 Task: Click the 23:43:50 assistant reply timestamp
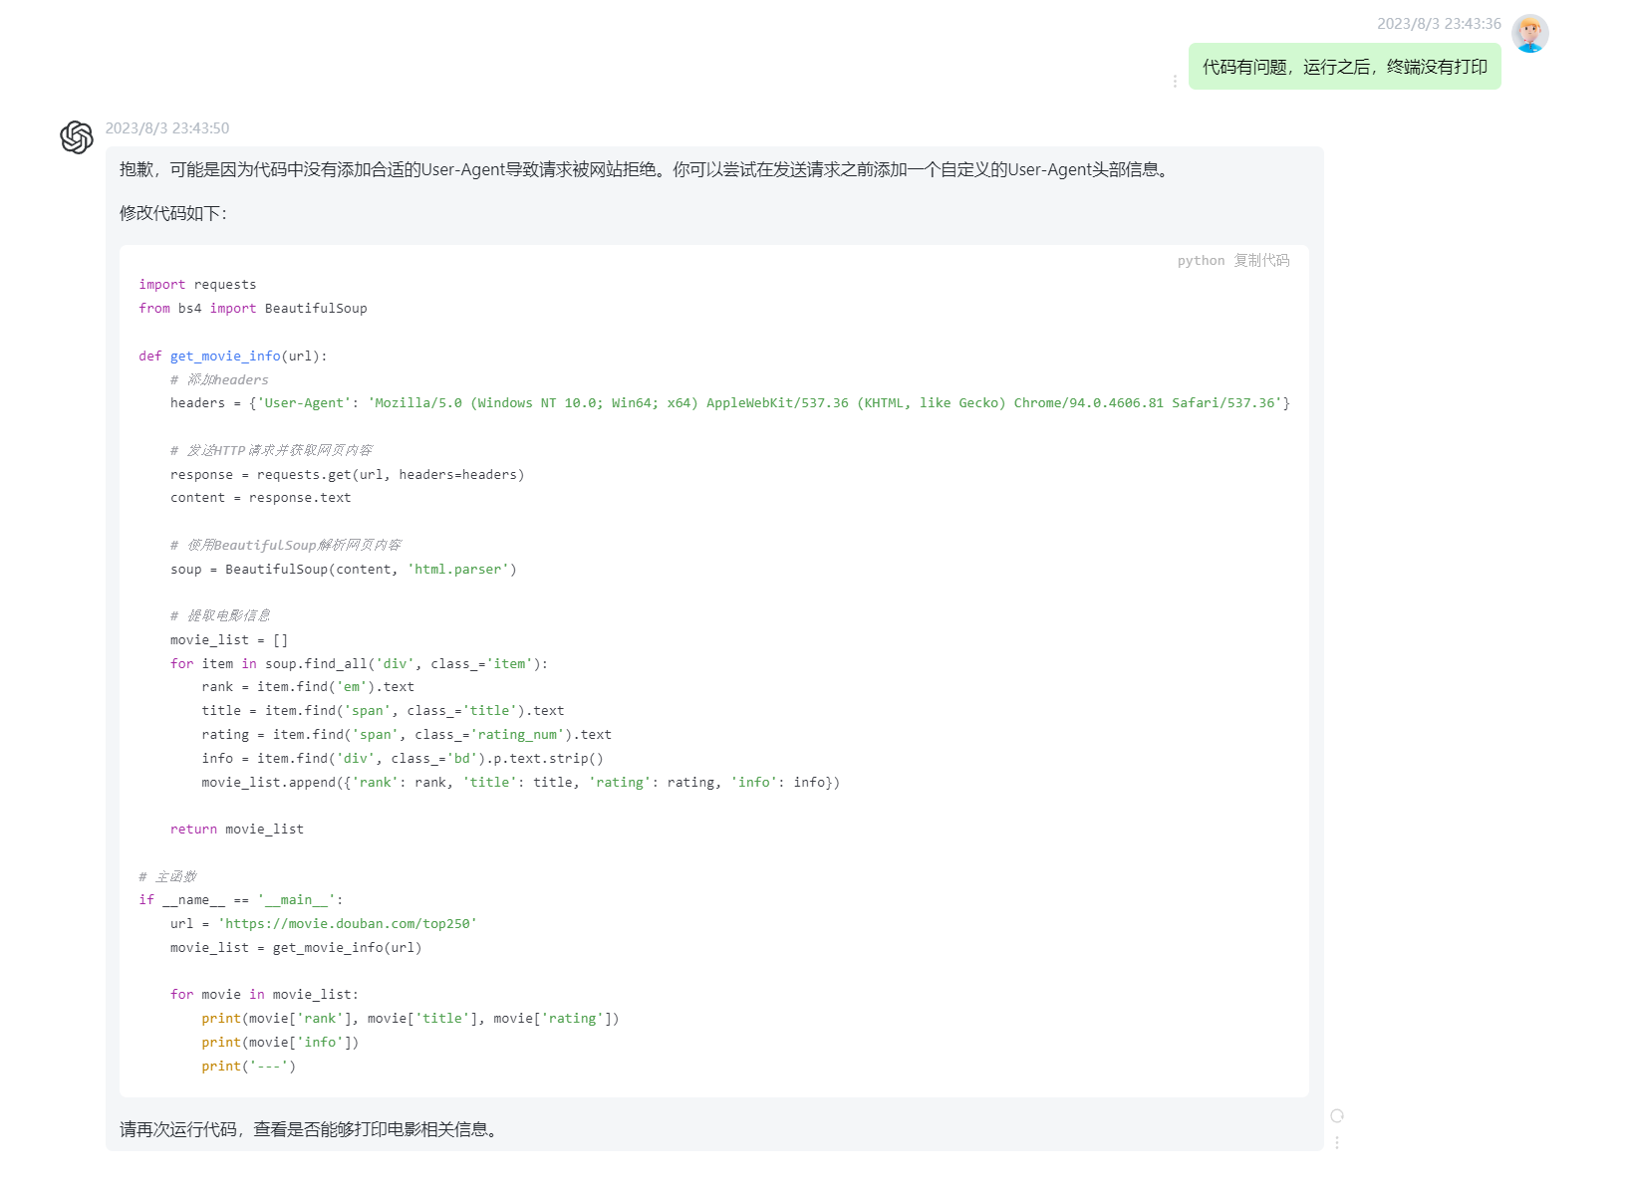[167, 128]
